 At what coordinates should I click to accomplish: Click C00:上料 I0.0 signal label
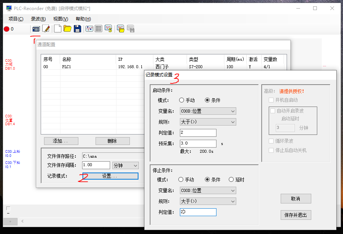tap(12, 154)
